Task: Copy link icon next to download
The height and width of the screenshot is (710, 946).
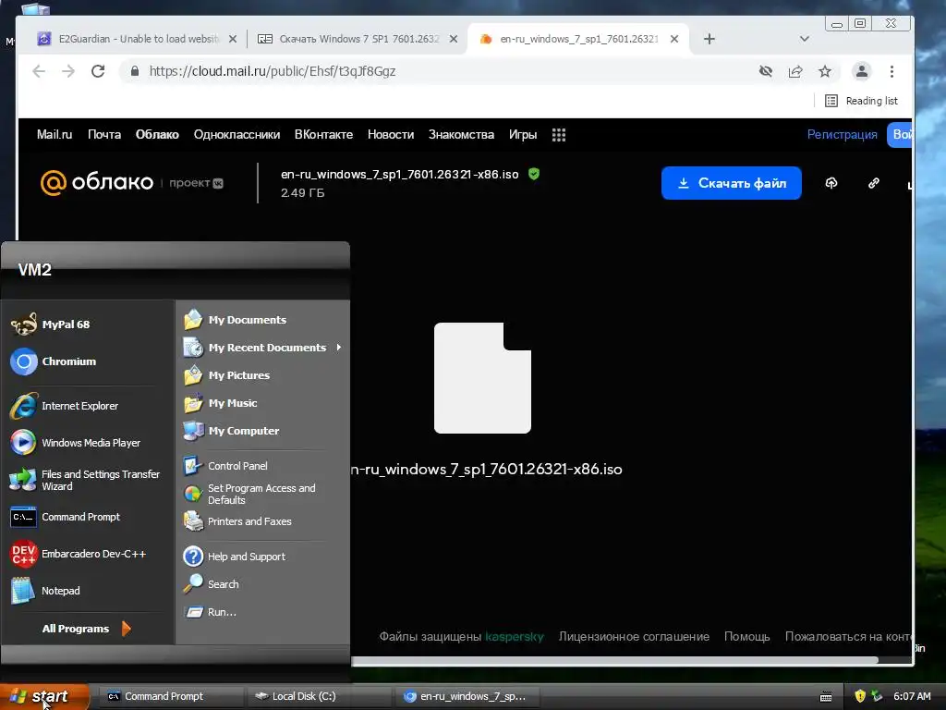Action: click(874, 183)
